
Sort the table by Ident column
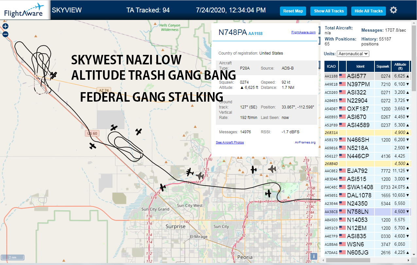coord(360,66)
